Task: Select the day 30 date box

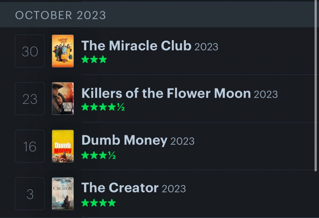Action: tap(30, 51)
